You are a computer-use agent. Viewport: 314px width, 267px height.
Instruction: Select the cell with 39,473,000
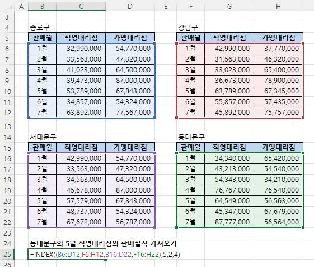[81, 81]
